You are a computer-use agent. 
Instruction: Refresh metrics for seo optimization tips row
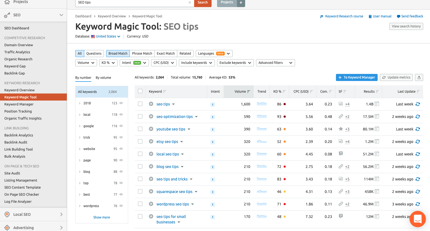coord(418,117)
